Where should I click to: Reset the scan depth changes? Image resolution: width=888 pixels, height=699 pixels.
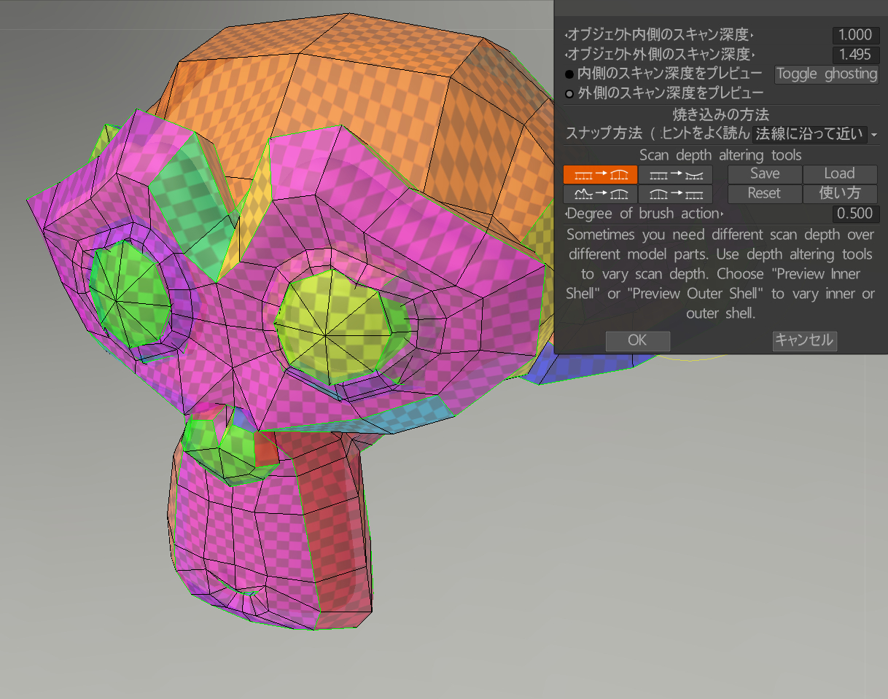(764, 194)
